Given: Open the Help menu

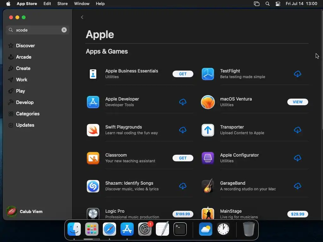Looking at the screenshot, I should pyautogui.click(x=100, y=3).
